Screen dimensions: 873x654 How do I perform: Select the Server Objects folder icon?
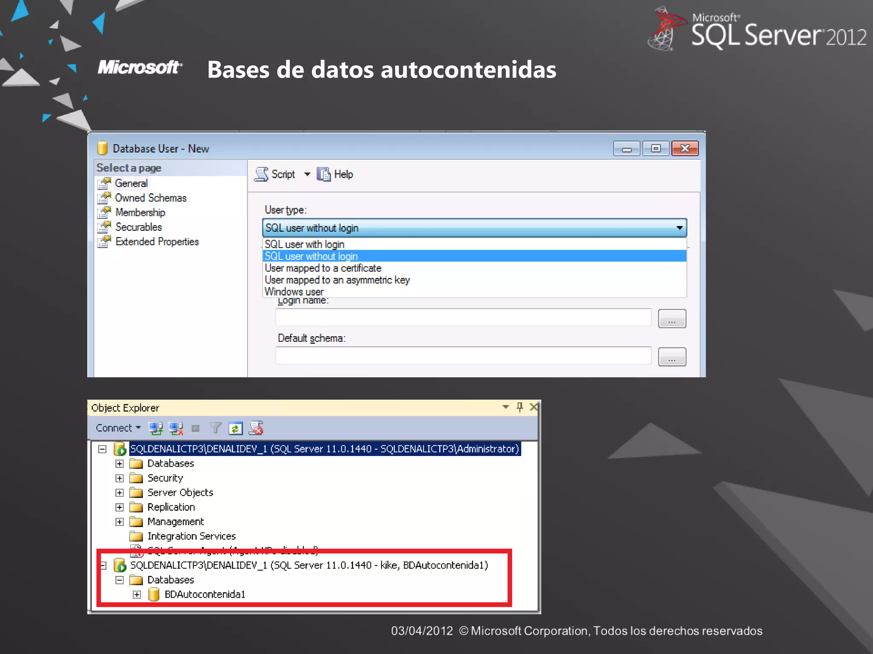[136, 492]
